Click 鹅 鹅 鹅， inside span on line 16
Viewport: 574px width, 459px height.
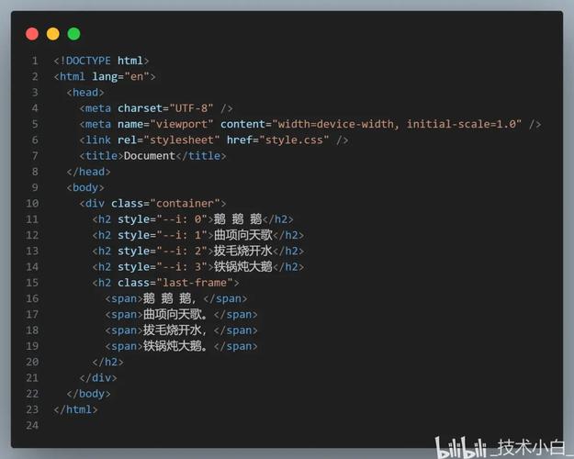point(170,298)
